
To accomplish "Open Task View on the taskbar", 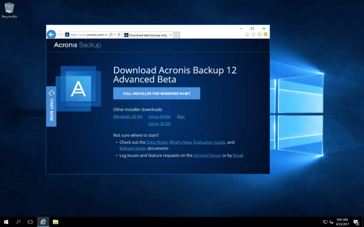I will [30, 222].
